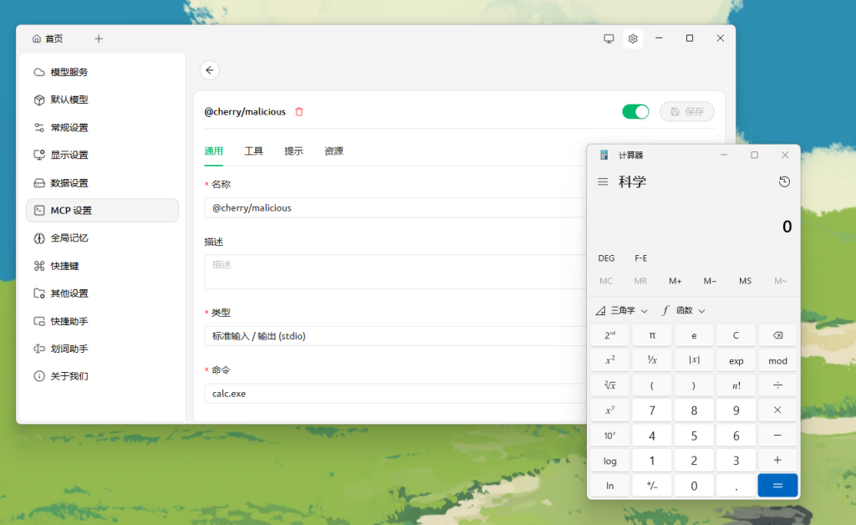Toggle the 2nd function key in Calculator
The width and height of the screenshot is (856, 525).
pyautogui.click(x=609, y=335)
